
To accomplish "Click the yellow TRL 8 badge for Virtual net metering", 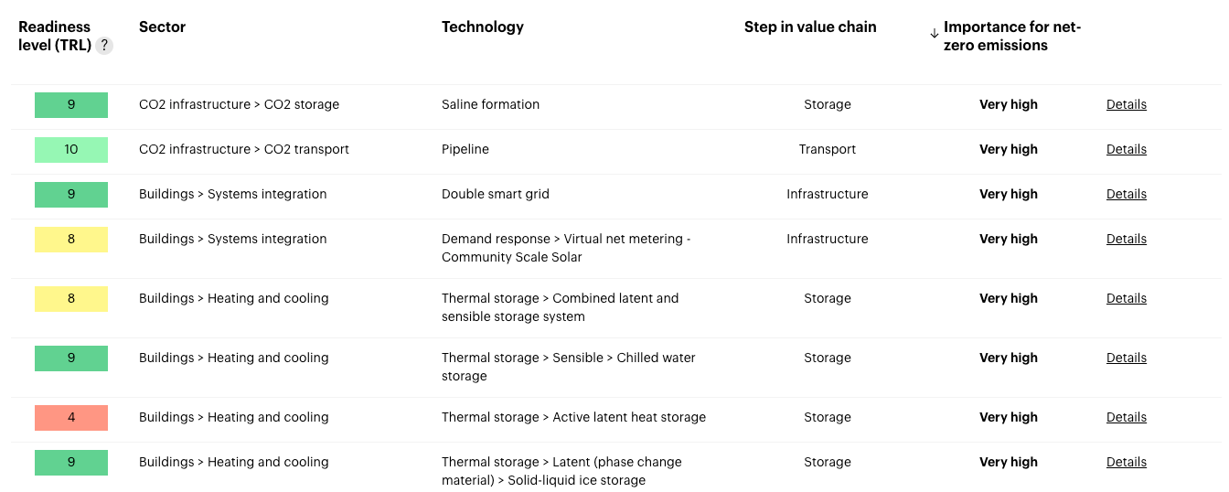I will coord(71,239).
